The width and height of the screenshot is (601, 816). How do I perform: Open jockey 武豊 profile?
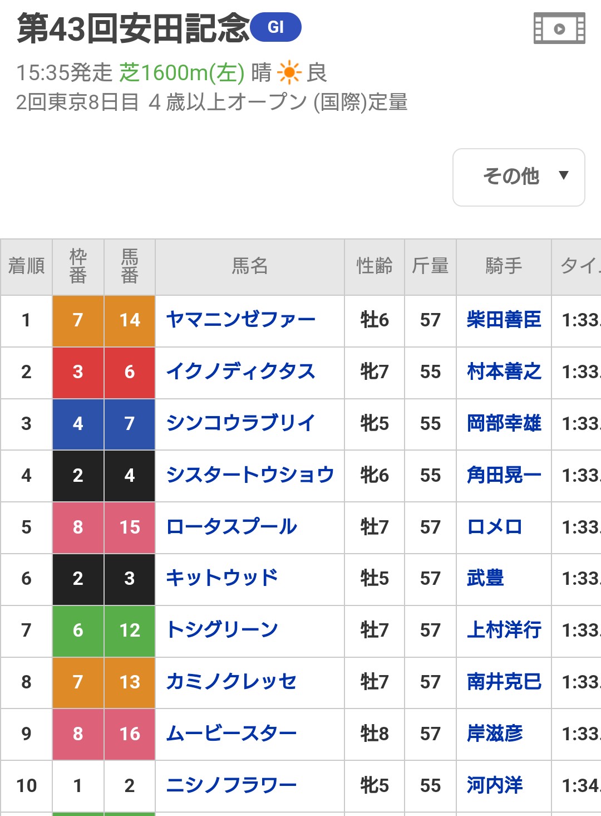485,578
